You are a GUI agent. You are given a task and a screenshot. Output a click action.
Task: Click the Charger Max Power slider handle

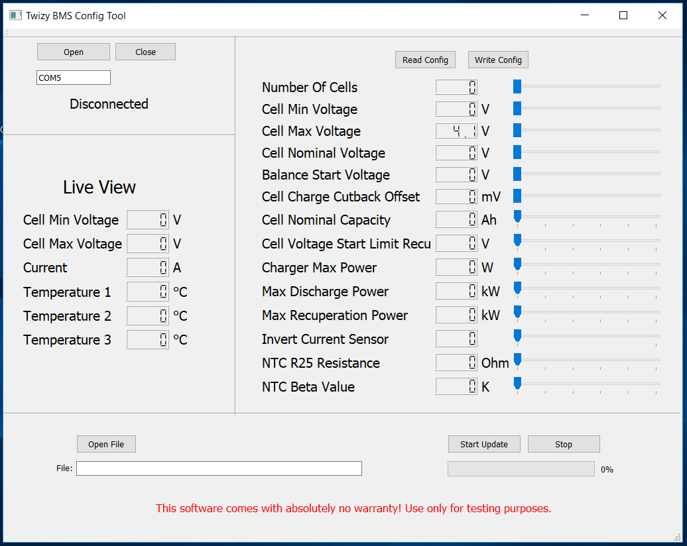(x=517, y=264)
